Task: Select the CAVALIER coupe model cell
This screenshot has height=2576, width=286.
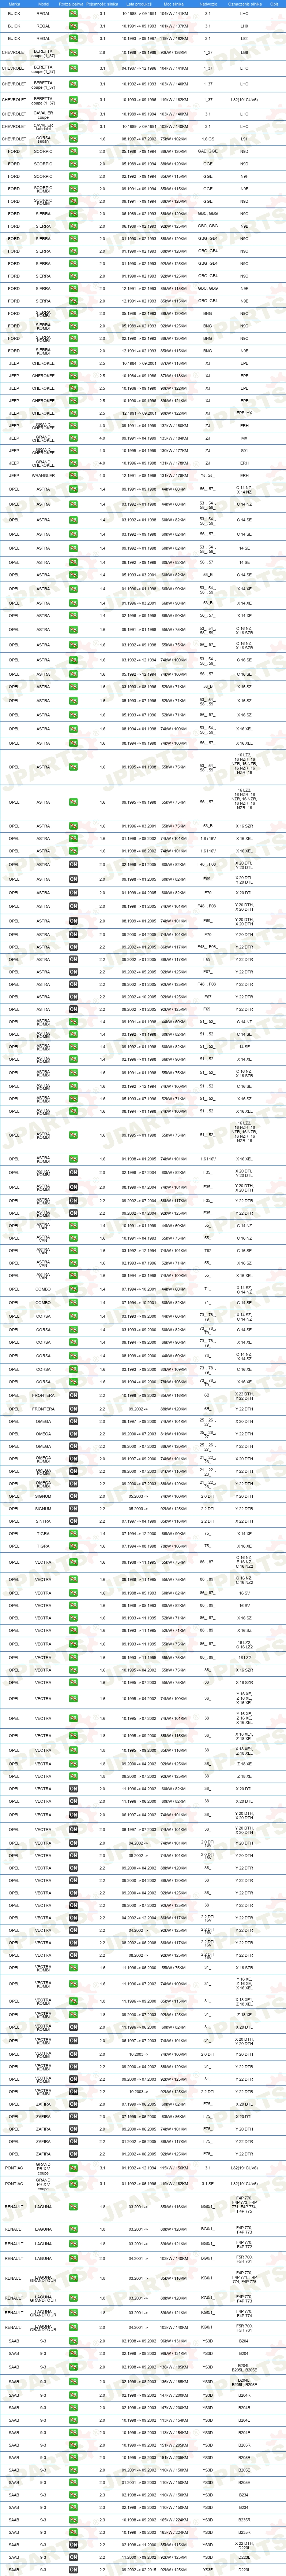Action: pos(43,114)
